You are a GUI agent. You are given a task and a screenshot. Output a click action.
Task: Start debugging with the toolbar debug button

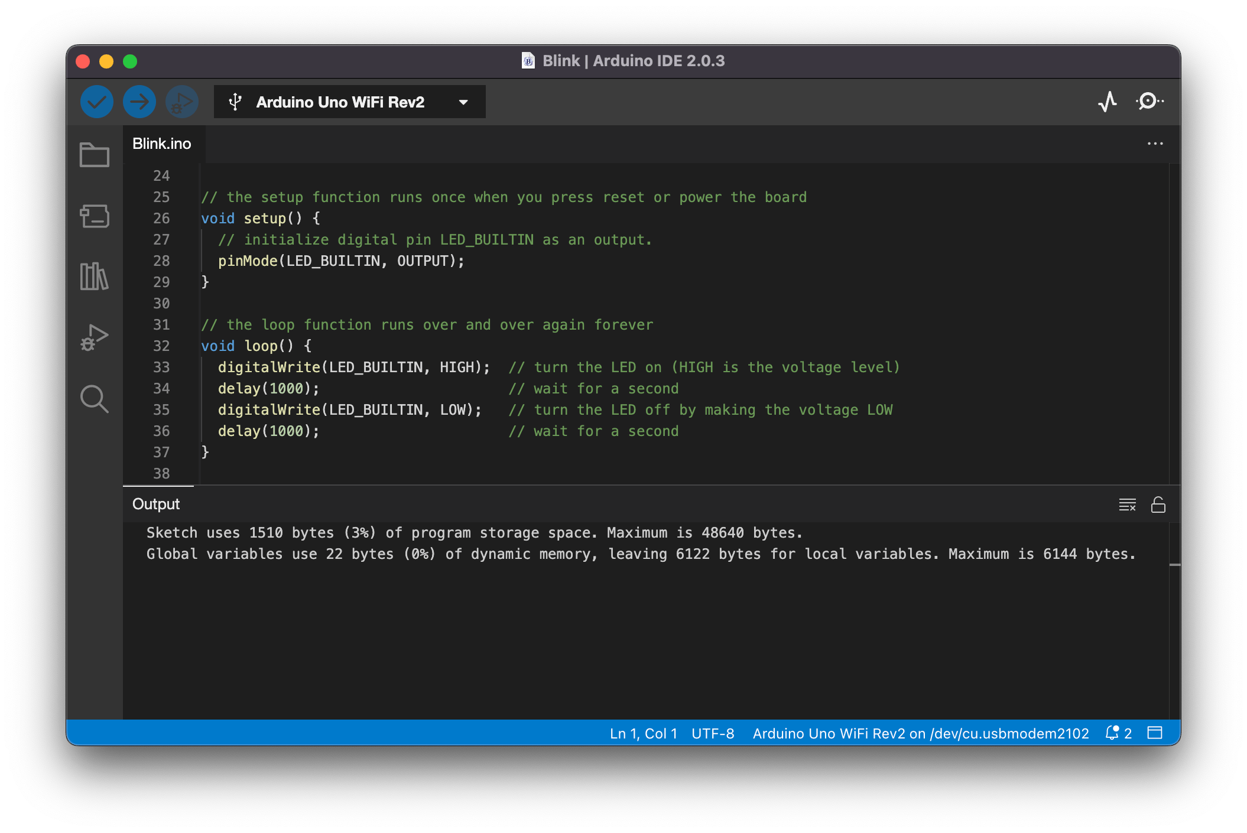[181, 102]
